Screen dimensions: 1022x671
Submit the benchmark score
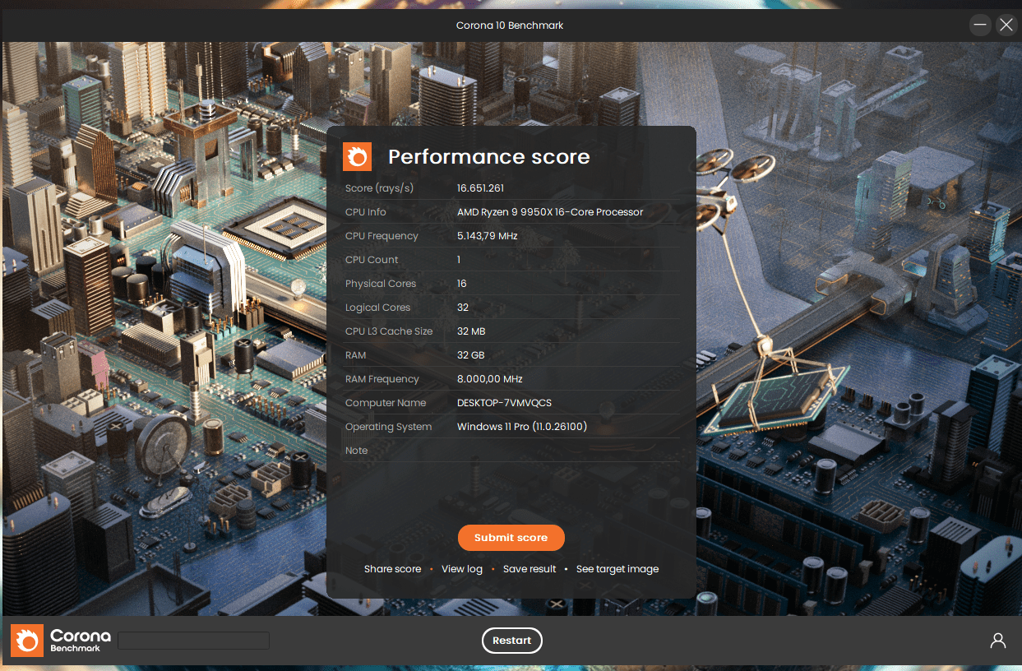(511, 538)
